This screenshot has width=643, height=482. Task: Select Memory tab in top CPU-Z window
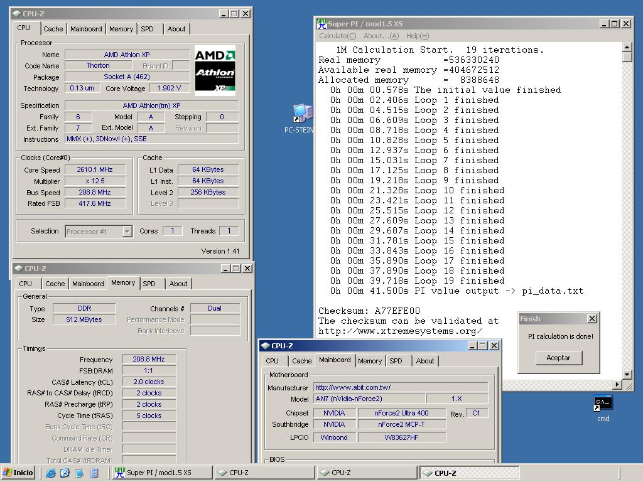[x=121, y=29]
